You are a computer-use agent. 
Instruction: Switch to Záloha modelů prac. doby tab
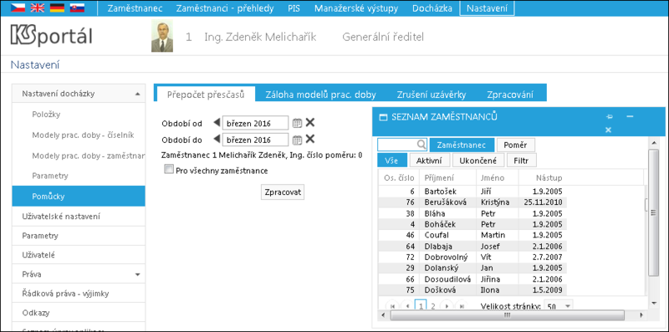click(320, 94)
